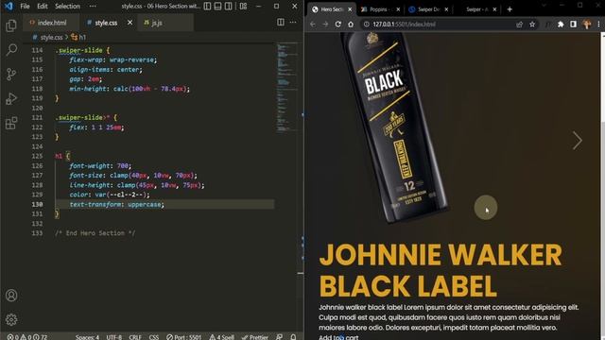Open the errors and warnings problems indicator
605x340 pixels.
pyautogui.click(x=27, y=337)
